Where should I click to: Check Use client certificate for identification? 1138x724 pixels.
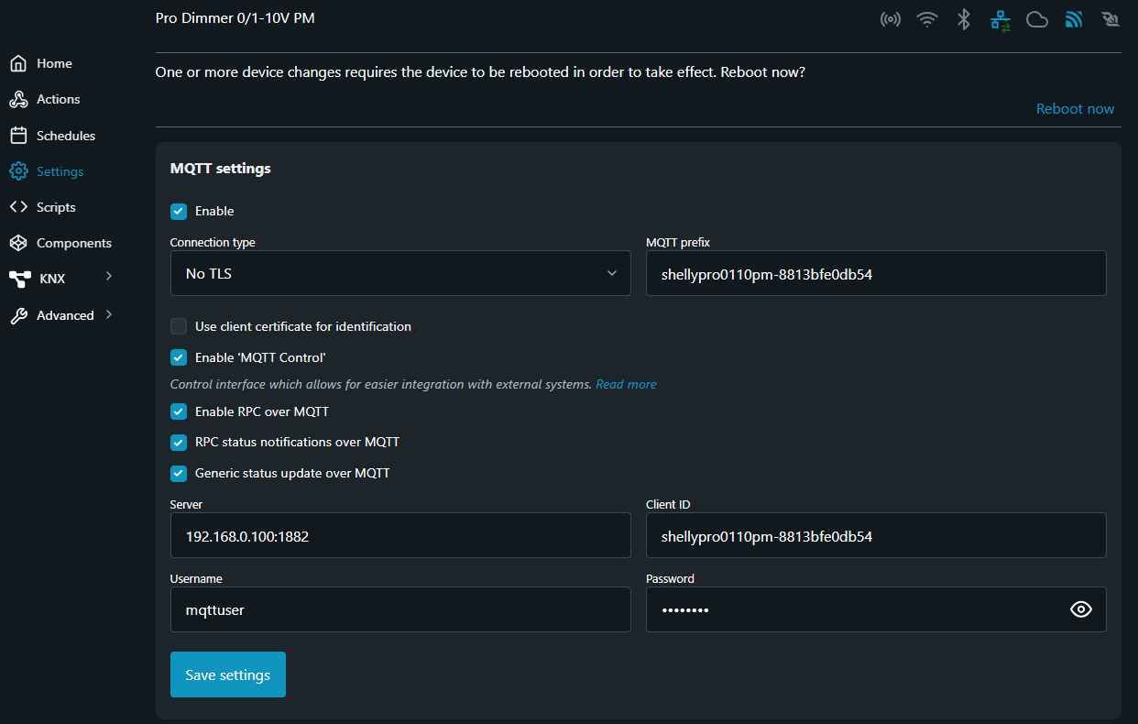(x=179, y=326)
